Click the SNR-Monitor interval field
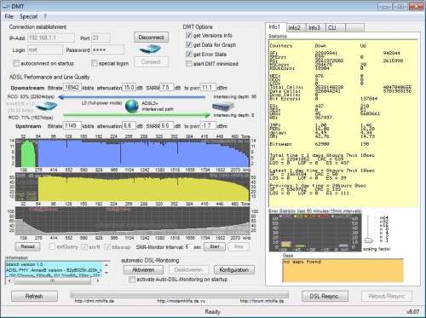Screen dimensions: 426x318 click(188, 246)
